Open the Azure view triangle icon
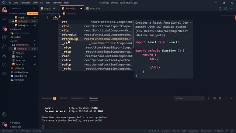The image size is (236, 133). coord(4,56)
